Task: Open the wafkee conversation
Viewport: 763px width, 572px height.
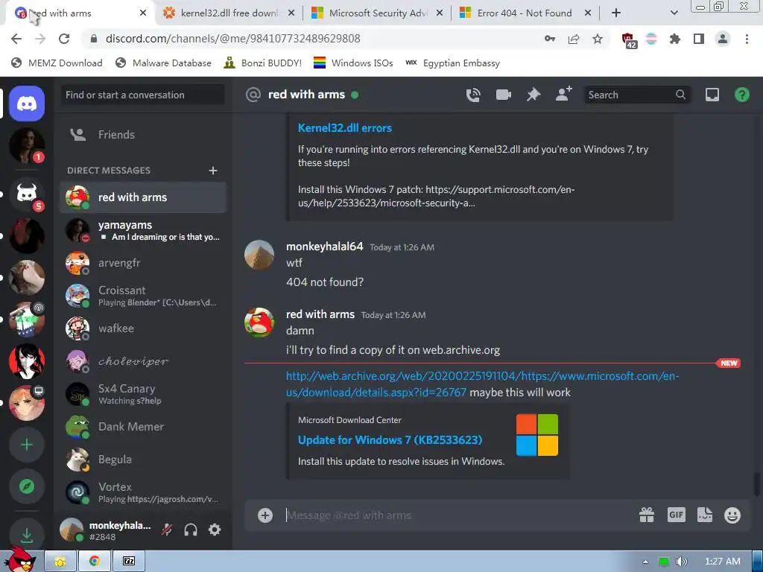Action: click(x=143, y=328)
